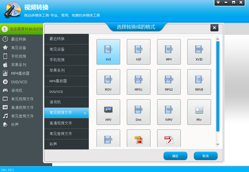Confirm selection with 确定 button
Viewport: 249px width, 172px height.
click(x=175, y=156)
